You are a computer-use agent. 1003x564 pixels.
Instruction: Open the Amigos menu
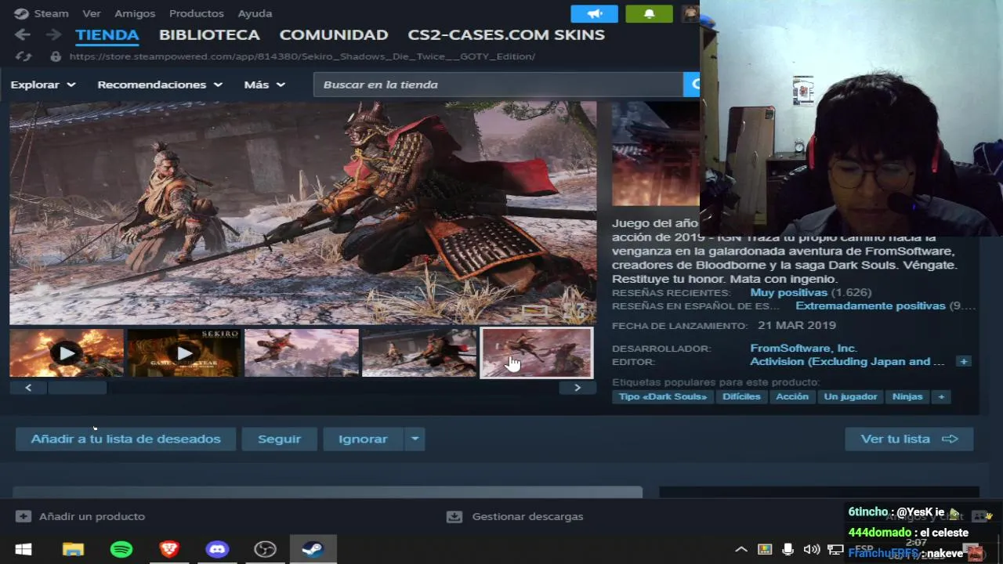(135, 13)
